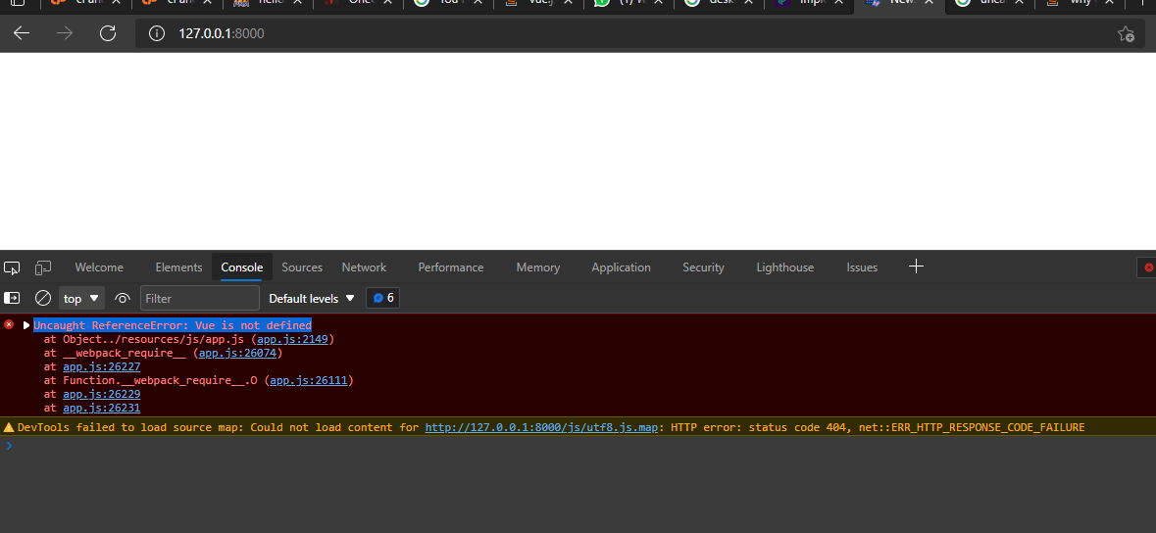Viewport: 1156px width, 533px height.
Task: Reload the 127.0.0.1:8000 page
Action: (108, 33)
